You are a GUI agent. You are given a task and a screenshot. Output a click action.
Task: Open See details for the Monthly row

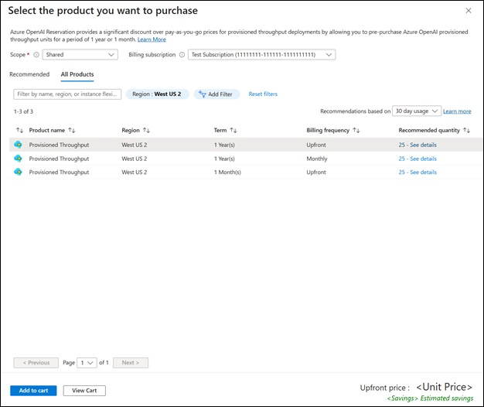pyautogui.click(x=418, y=159)
